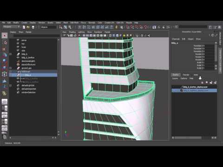The width and height of the screenshot is (223, 167).
Task: Activate the Rotate tool sphere icon
Action: coord(4,61)
